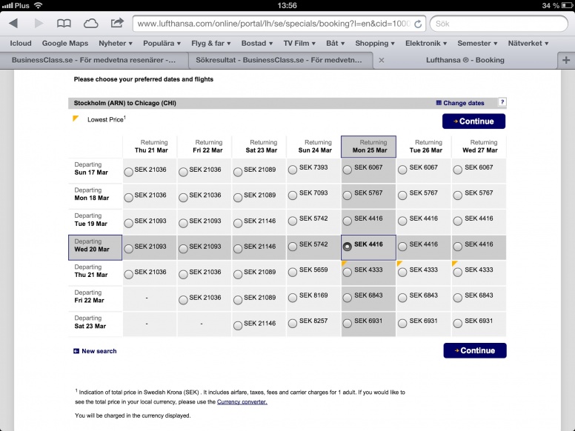Open a new tab with plus icon

(567, 60)
